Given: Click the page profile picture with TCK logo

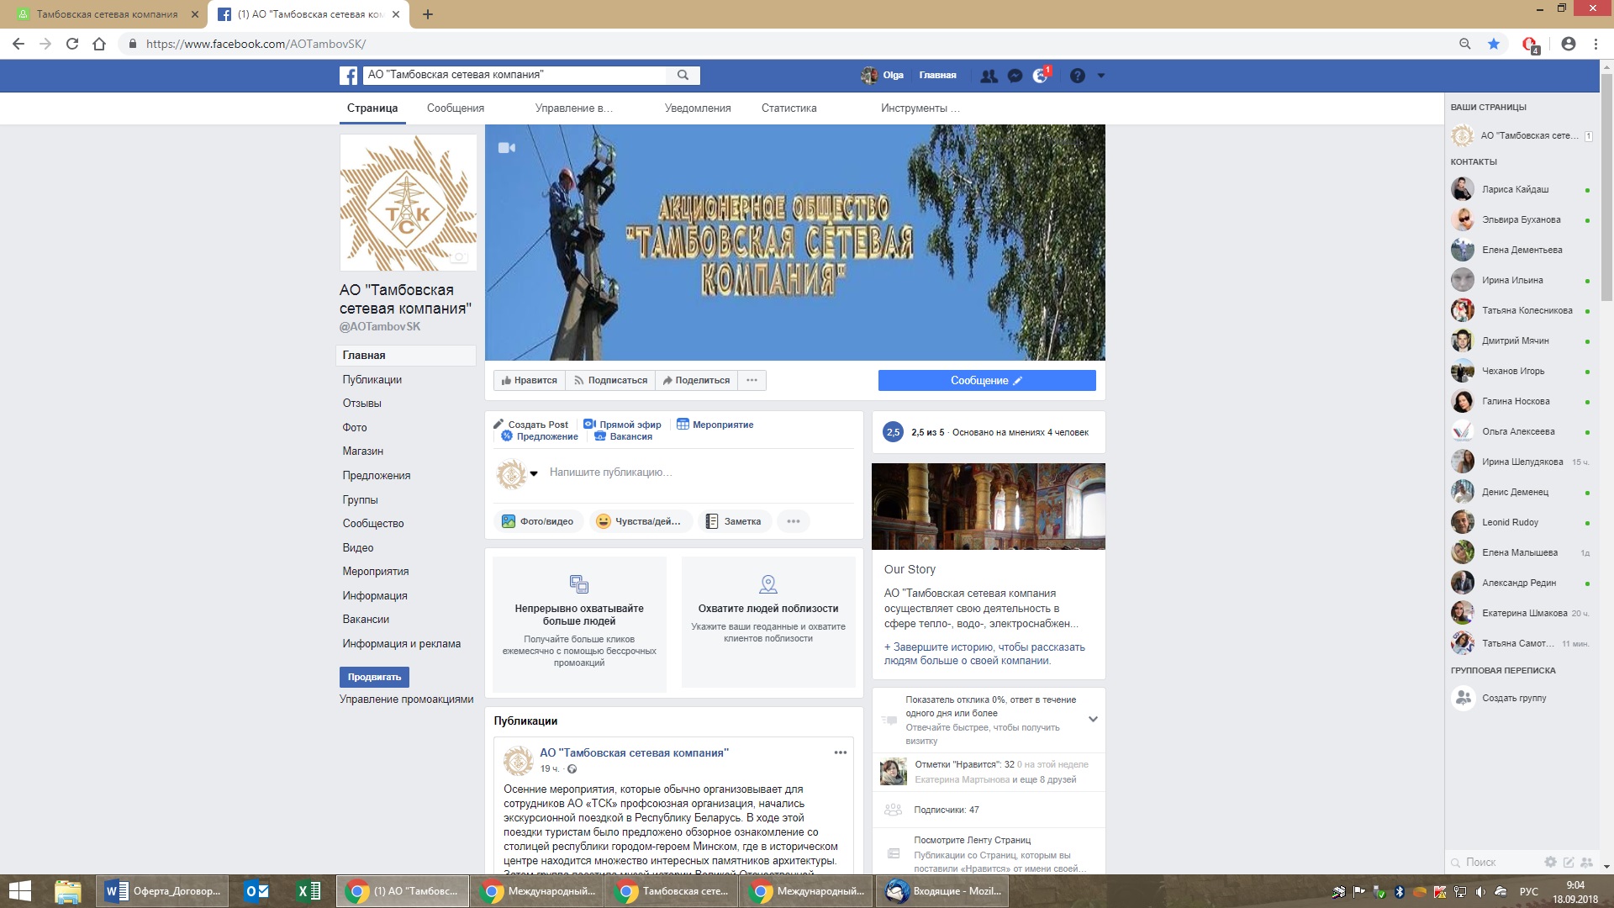Looking at the screenshot, I should (x=408, y=203).
